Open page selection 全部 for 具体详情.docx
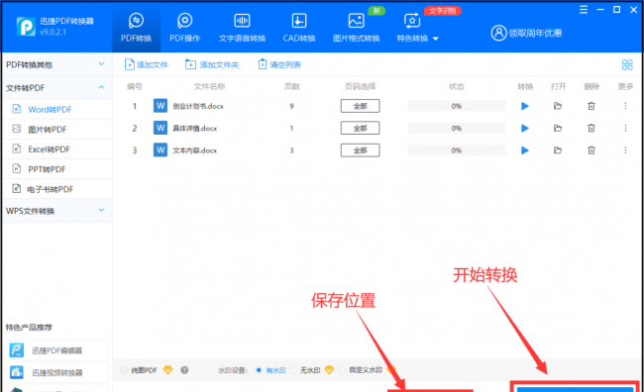The image size is (644, 392). pyautogui.click(x=361, y=128)
